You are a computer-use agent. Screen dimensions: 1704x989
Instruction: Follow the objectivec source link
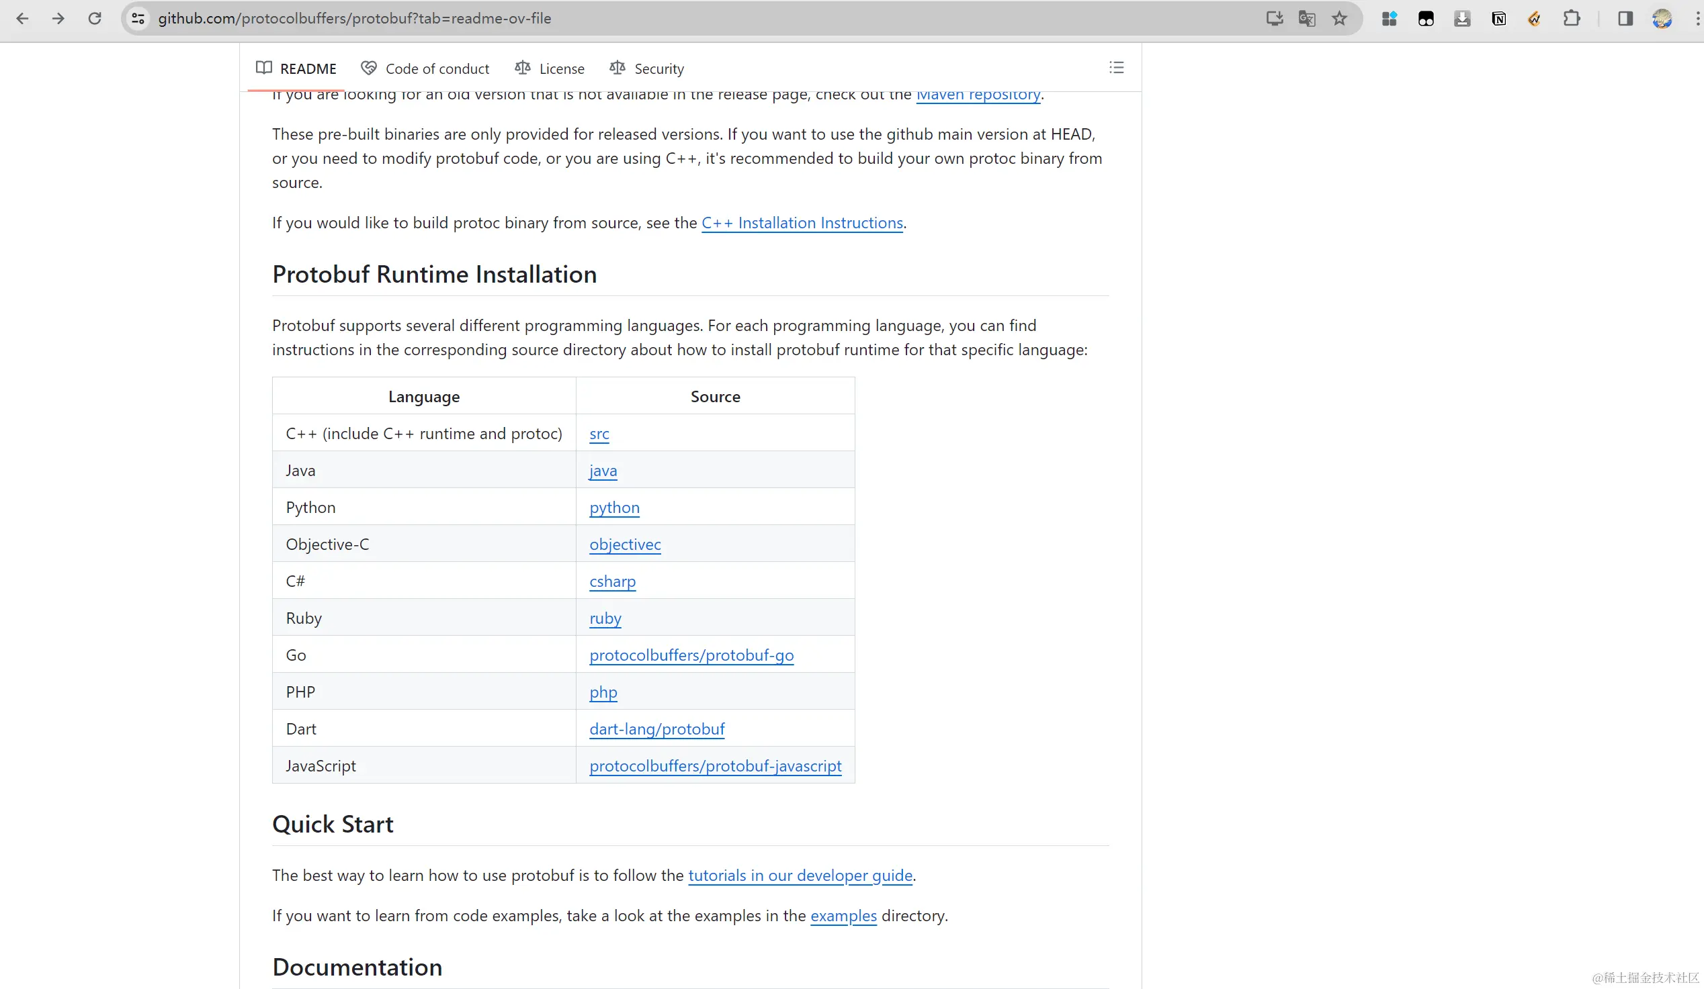(625, 545)
